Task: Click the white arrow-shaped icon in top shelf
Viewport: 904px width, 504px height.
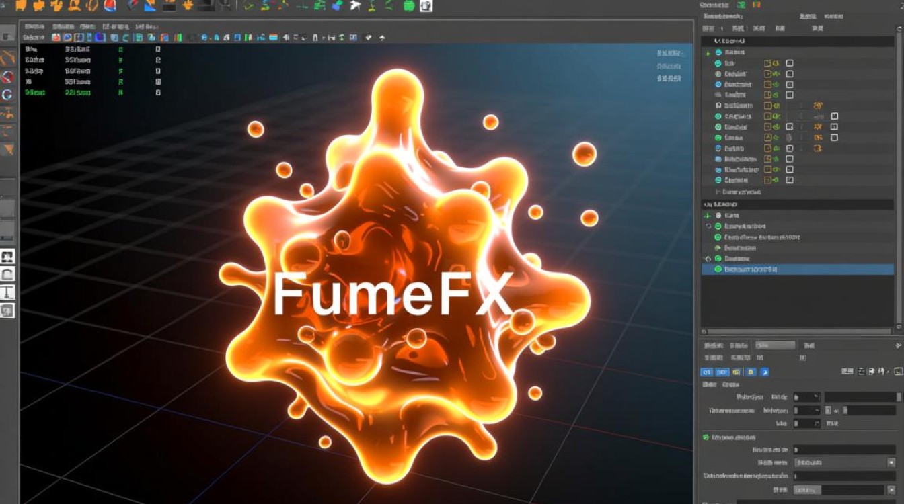Action: point(355,6)
